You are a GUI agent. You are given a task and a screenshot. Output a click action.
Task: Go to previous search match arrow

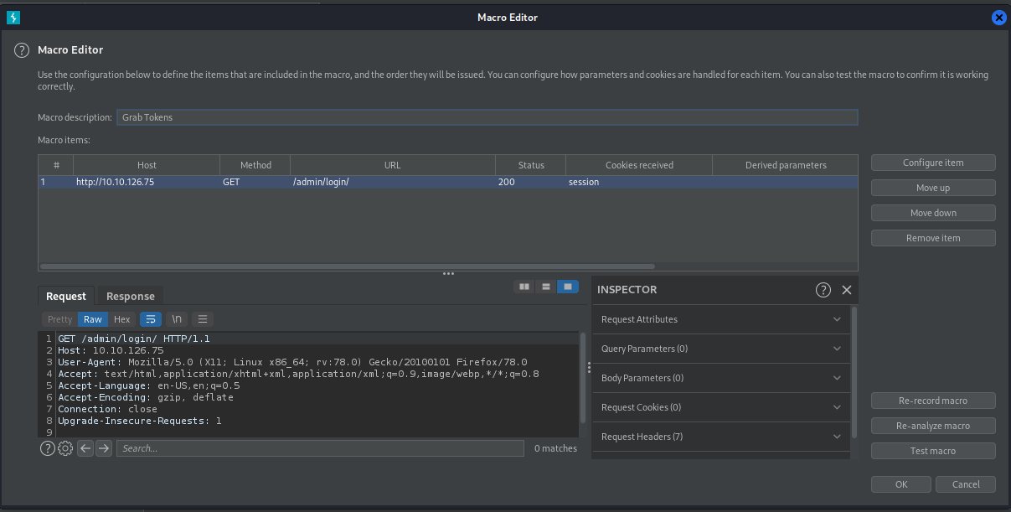pyautogui.click(x=85, y=448)
